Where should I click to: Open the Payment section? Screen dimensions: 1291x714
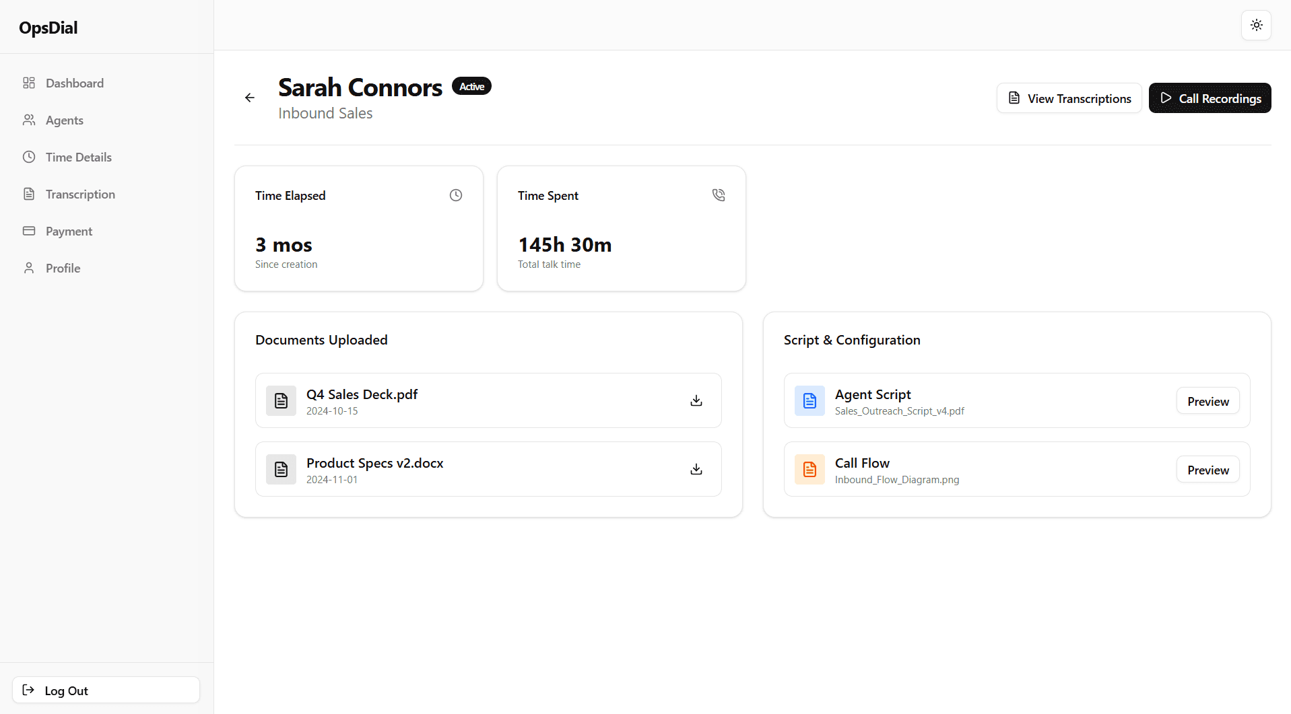(69, 231)
